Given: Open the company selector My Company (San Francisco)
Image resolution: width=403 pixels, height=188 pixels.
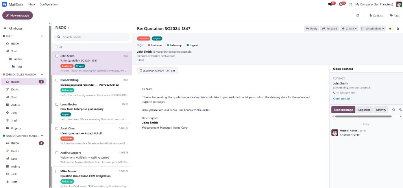Looking at the screenshot, I should point(374,4).
